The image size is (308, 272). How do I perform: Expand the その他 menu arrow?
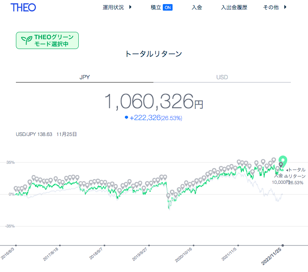285,7
